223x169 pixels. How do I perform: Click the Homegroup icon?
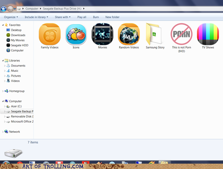pyautogui.click(x=6, y=91)
